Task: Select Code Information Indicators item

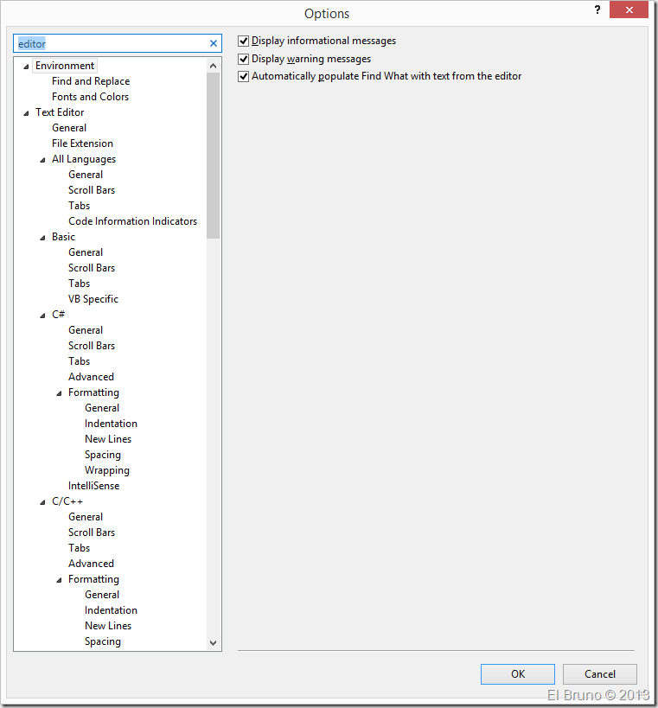Action: pyautogui.click(x=132, y=221)
